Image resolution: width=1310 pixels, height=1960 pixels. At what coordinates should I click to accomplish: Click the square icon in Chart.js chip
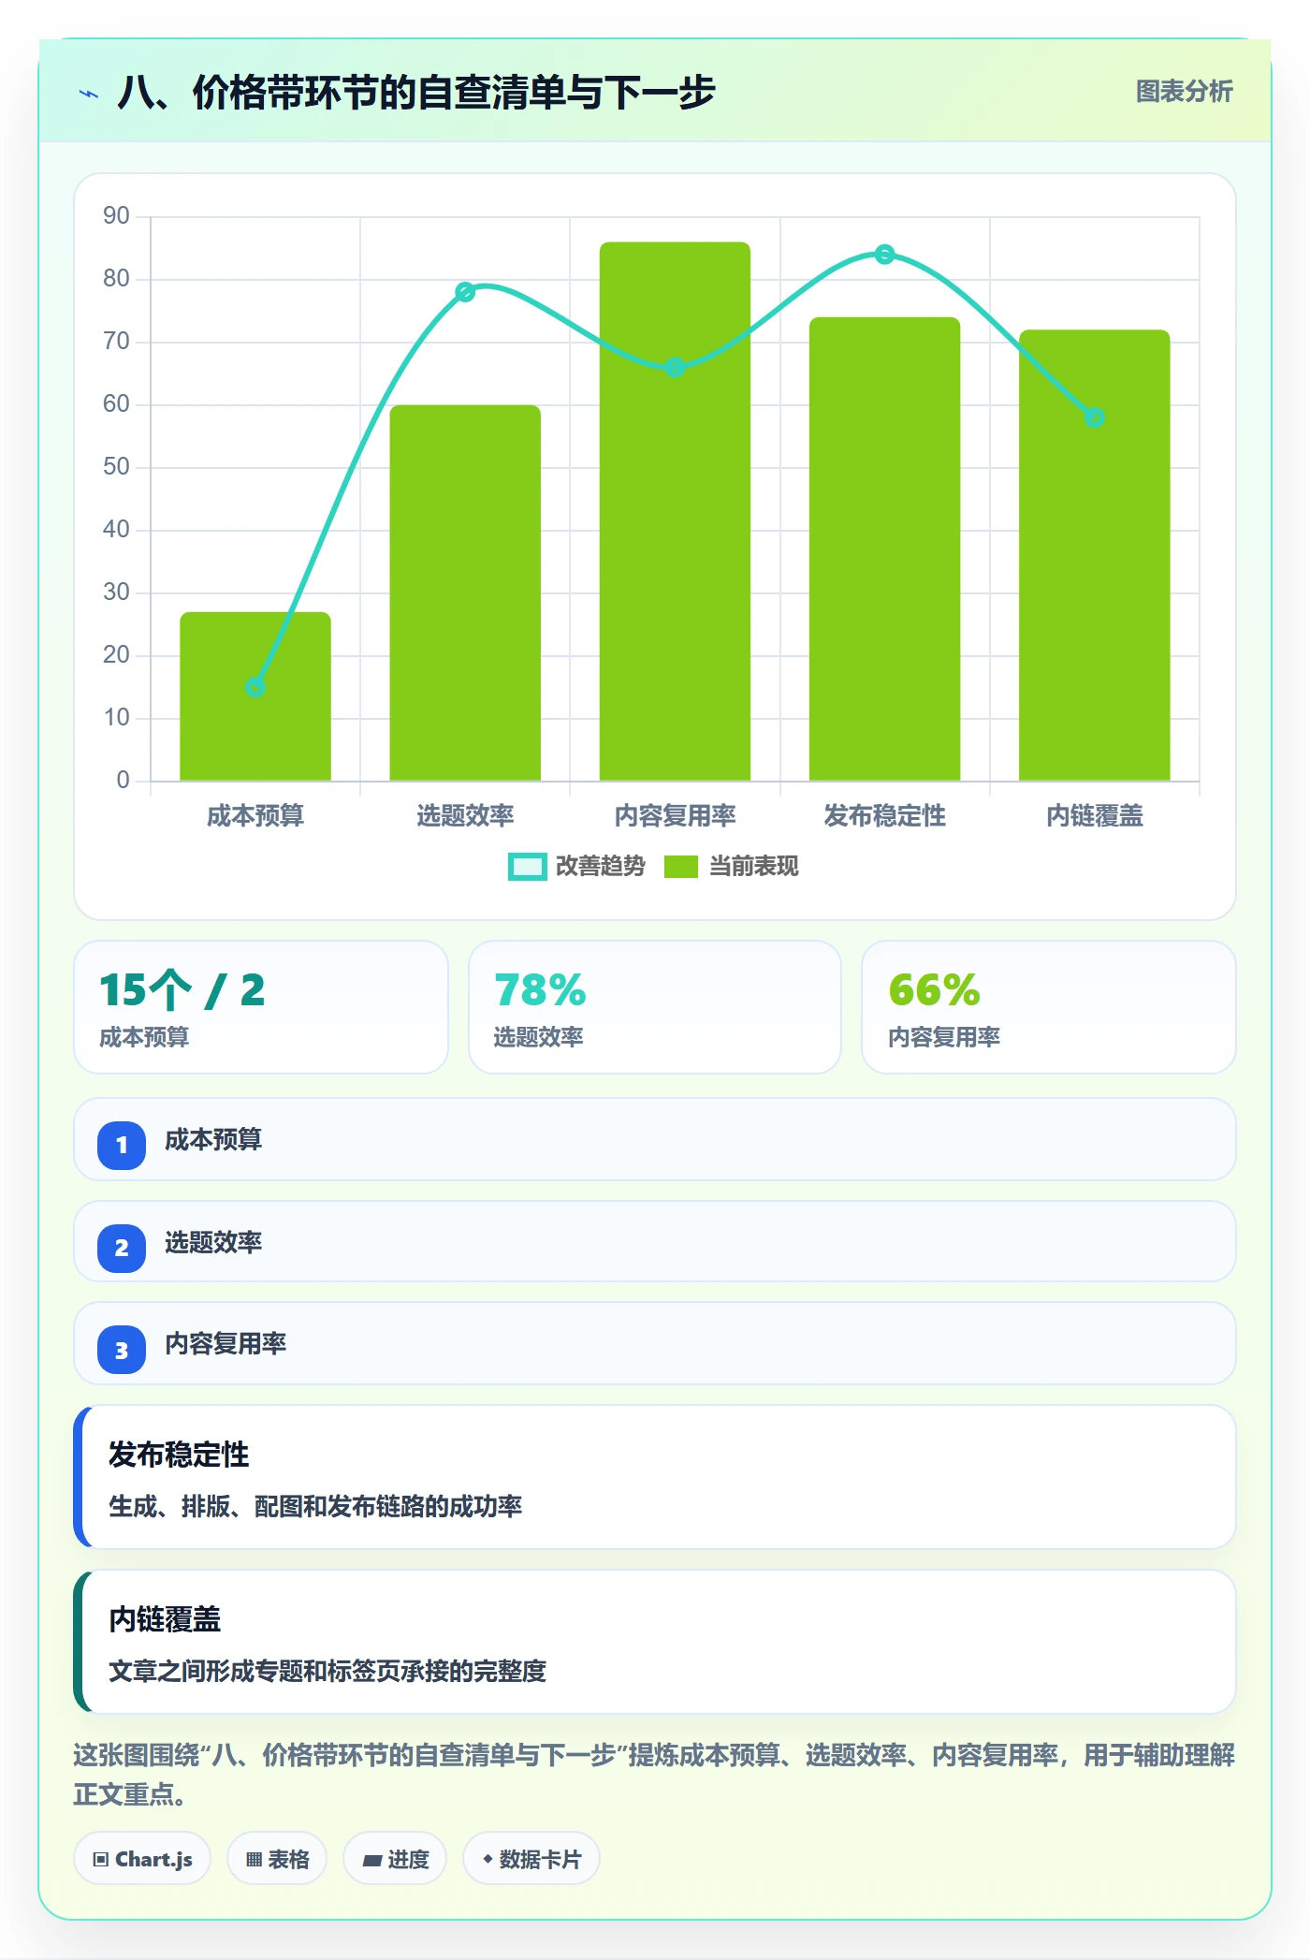click(101, 1860)
